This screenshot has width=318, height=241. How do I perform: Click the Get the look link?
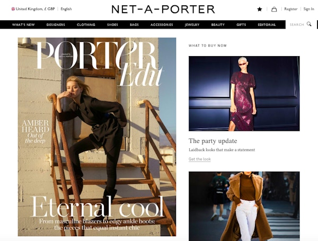[x=200, y=159]
